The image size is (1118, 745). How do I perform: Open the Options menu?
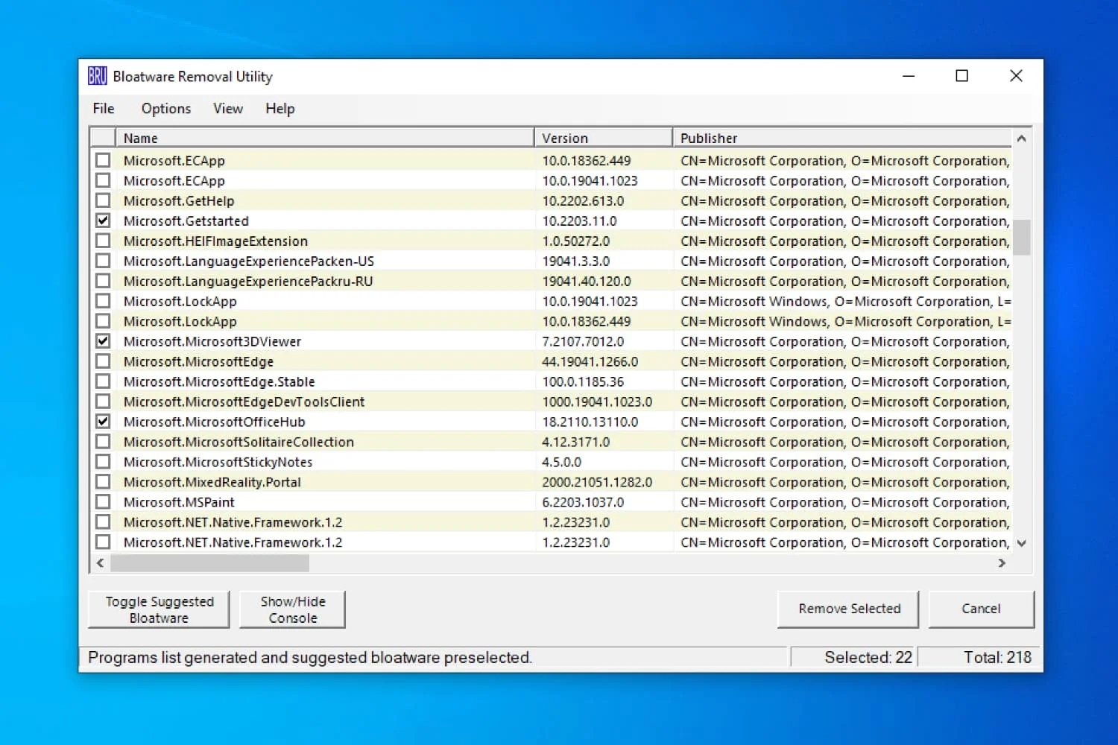(166, 109)
